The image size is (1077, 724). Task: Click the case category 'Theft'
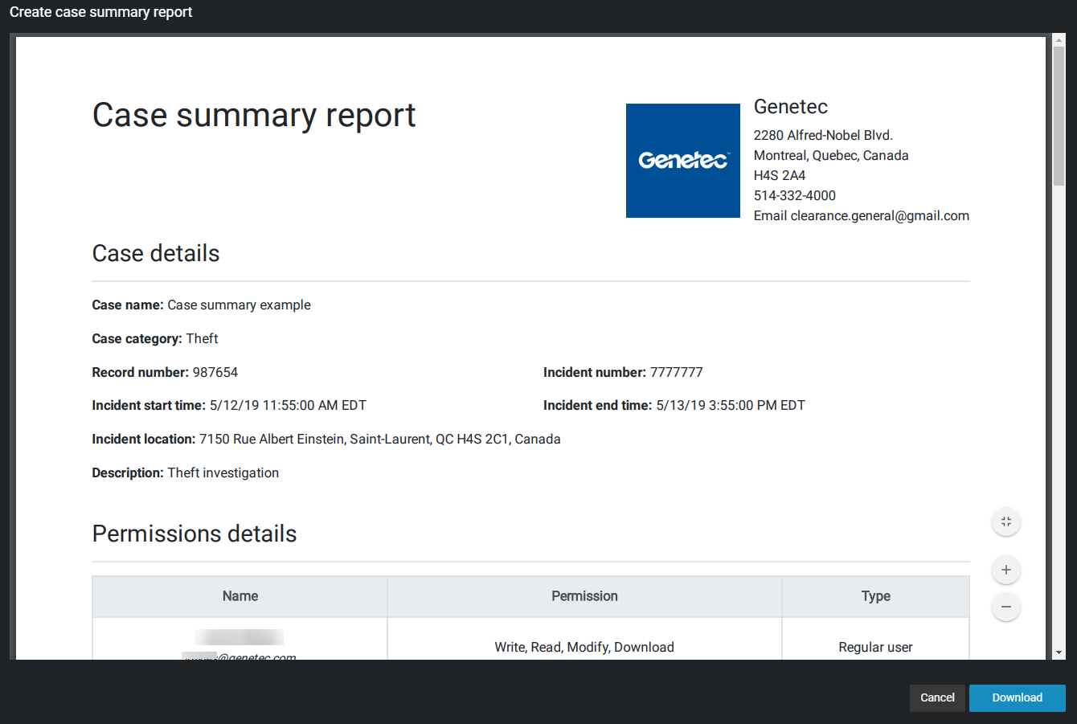[202, 338]
